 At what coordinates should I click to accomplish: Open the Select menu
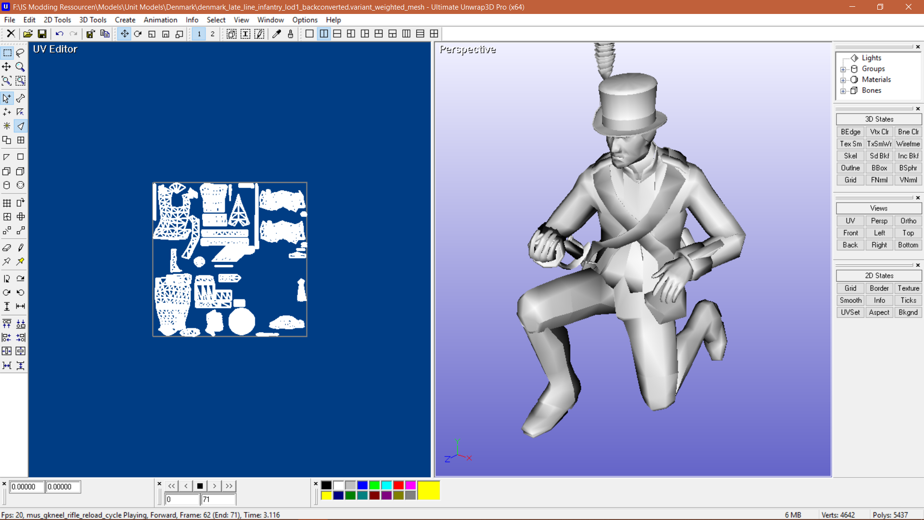click(x=216, y=20)
